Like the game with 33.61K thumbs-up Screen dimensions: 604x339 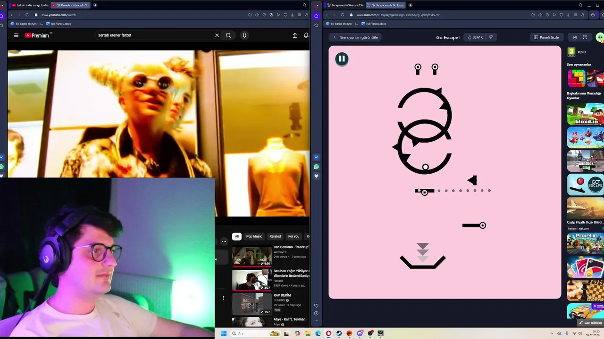[x=475, y=37]
